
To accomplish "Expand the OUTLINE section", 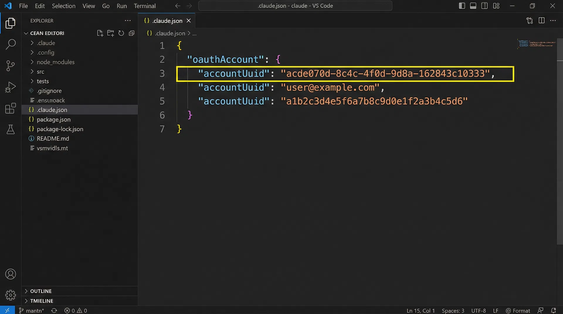I will click(41, 291).
